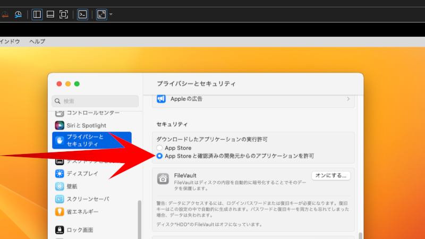The height and width of the screenshot is (239, 425).
Task: Expand chevron on Apple の広告 row
Action: click(x=348, y=99)
